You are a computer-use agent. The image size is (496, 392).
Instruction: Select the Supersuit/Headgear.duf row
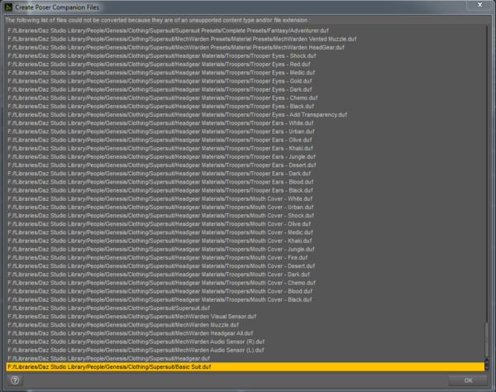click(246, 358)
